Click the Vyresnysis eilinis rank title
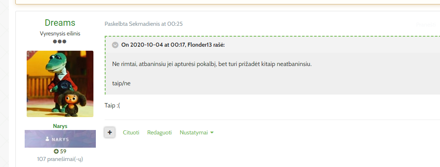The image size is (440, 167). click(x=60, y=33)
